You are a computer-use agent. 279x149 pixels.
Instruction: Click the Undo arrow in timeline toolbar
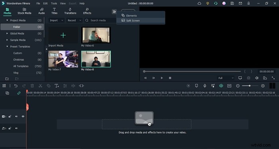click(x=16, y=86)
